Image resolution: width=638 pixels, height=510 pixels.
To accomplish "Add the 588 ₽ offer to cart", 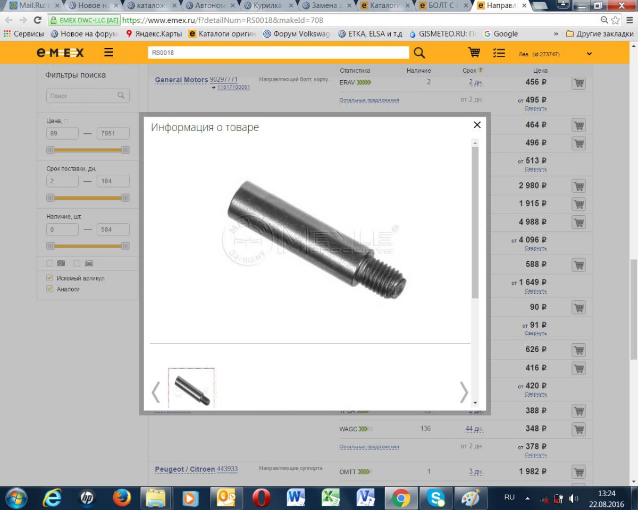I will tap(578, 264).
